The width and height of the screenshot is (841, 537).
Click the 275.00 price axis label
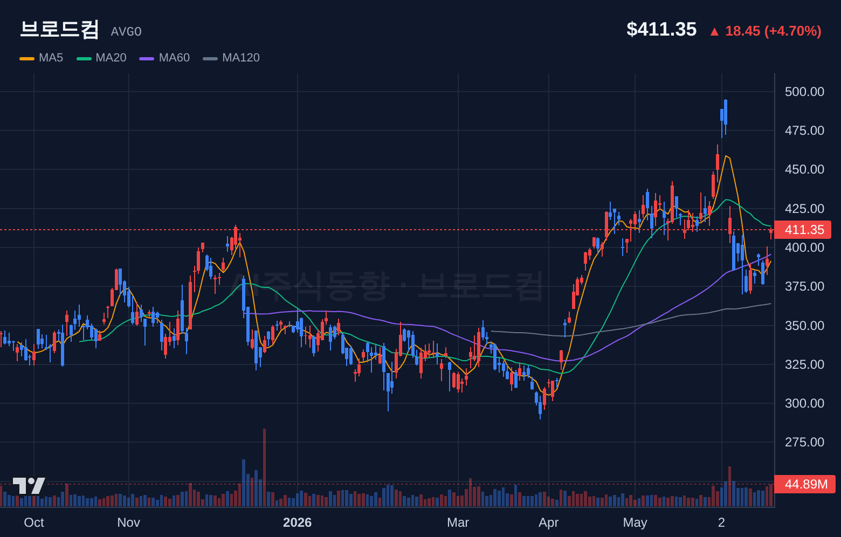tap(804, 442)
